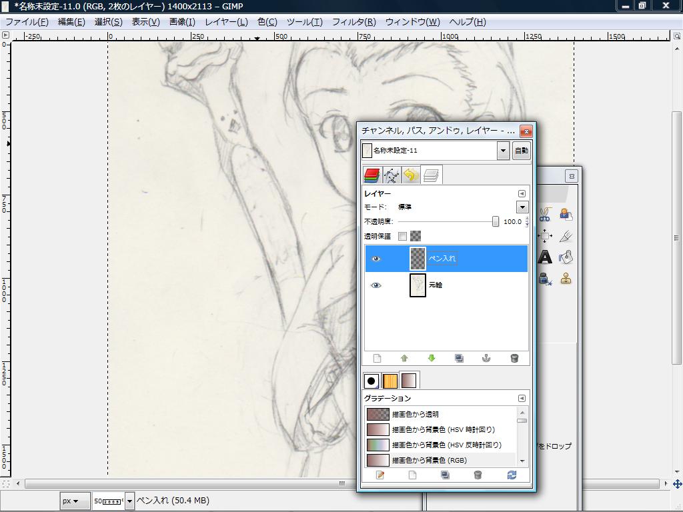The image size is (683, 512).
Task: Enable the 透明保護 checkbox
Action: click(402, 236)
